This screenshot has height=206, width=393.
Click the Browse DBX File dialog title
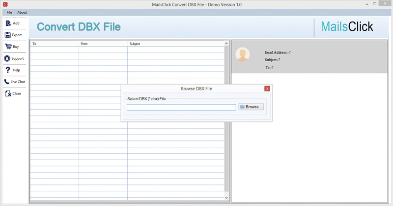196,89
